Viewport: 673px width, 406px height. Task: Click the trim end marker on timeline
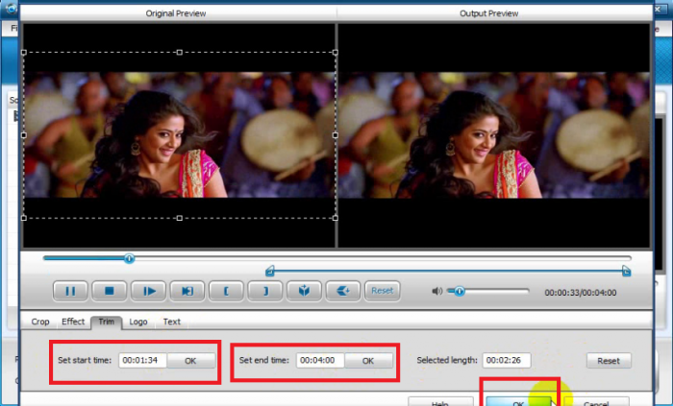pos(626,271)
